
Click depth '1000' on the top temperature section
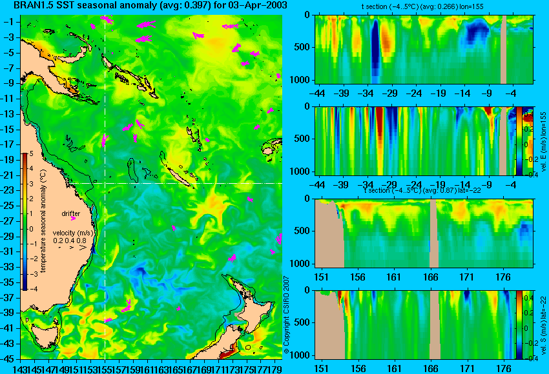300,80
